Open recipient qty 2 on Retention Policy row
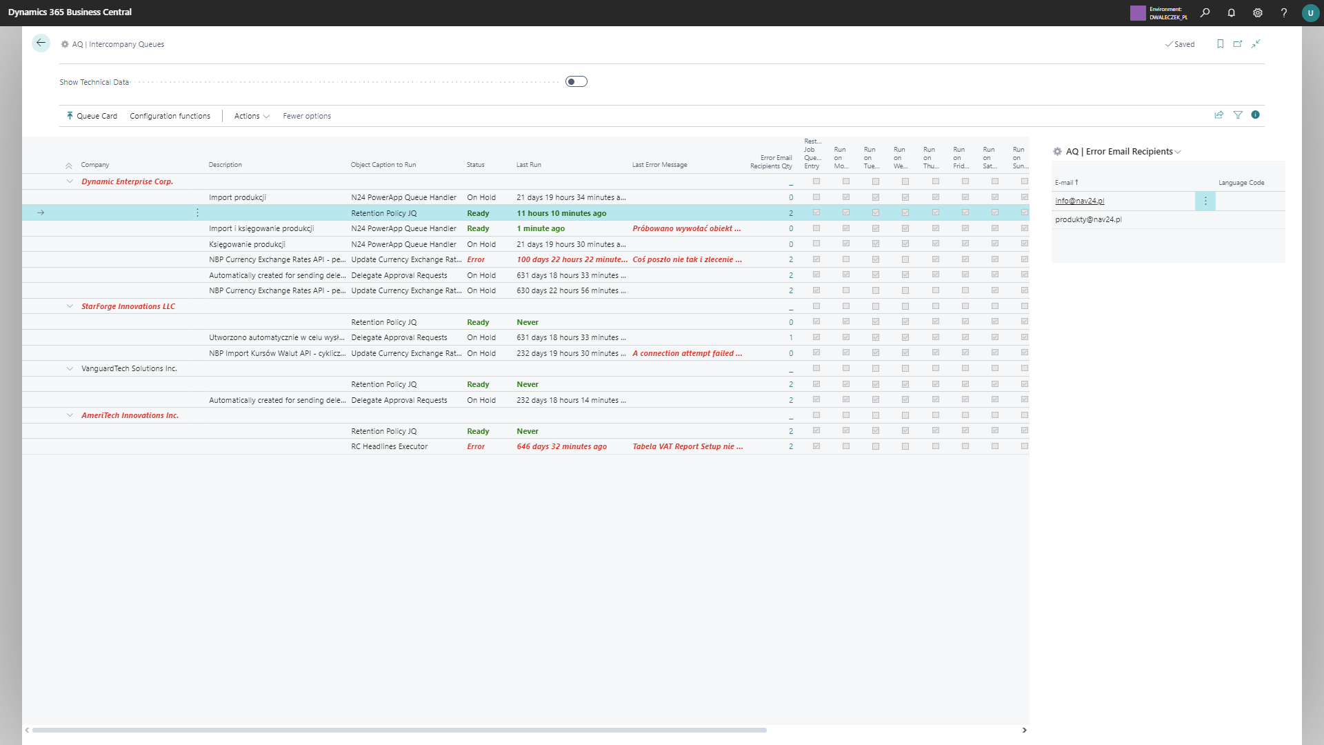This screenshot has width=1324, height=745. point(791,213)
